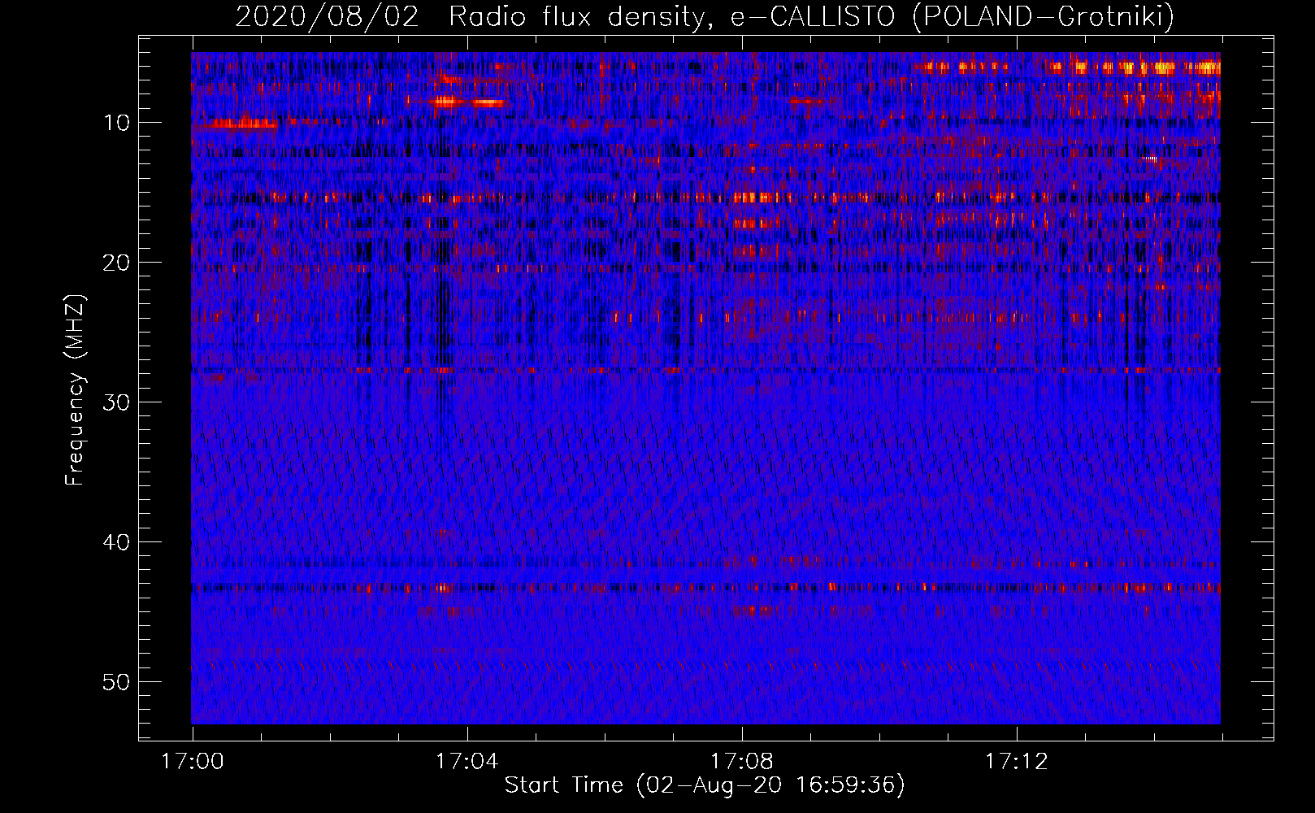Click the '17:08' time axis label
This screenshot has width=1315, height=813.
pyautogui.click(x=742, y=762)
